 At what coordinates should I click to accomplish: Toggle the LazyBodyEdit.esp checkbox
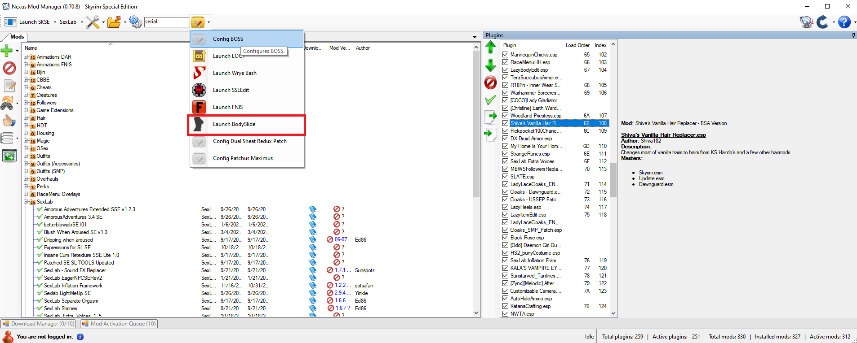pyautogui.click(x=506, y=70)
